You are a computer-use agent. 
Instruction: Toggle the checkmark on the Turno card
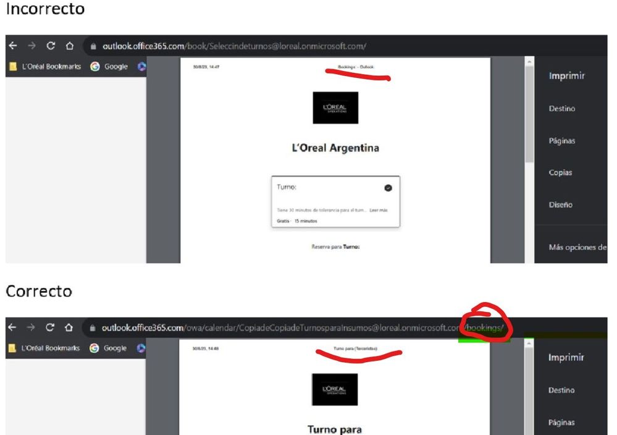tap(388, 188)
